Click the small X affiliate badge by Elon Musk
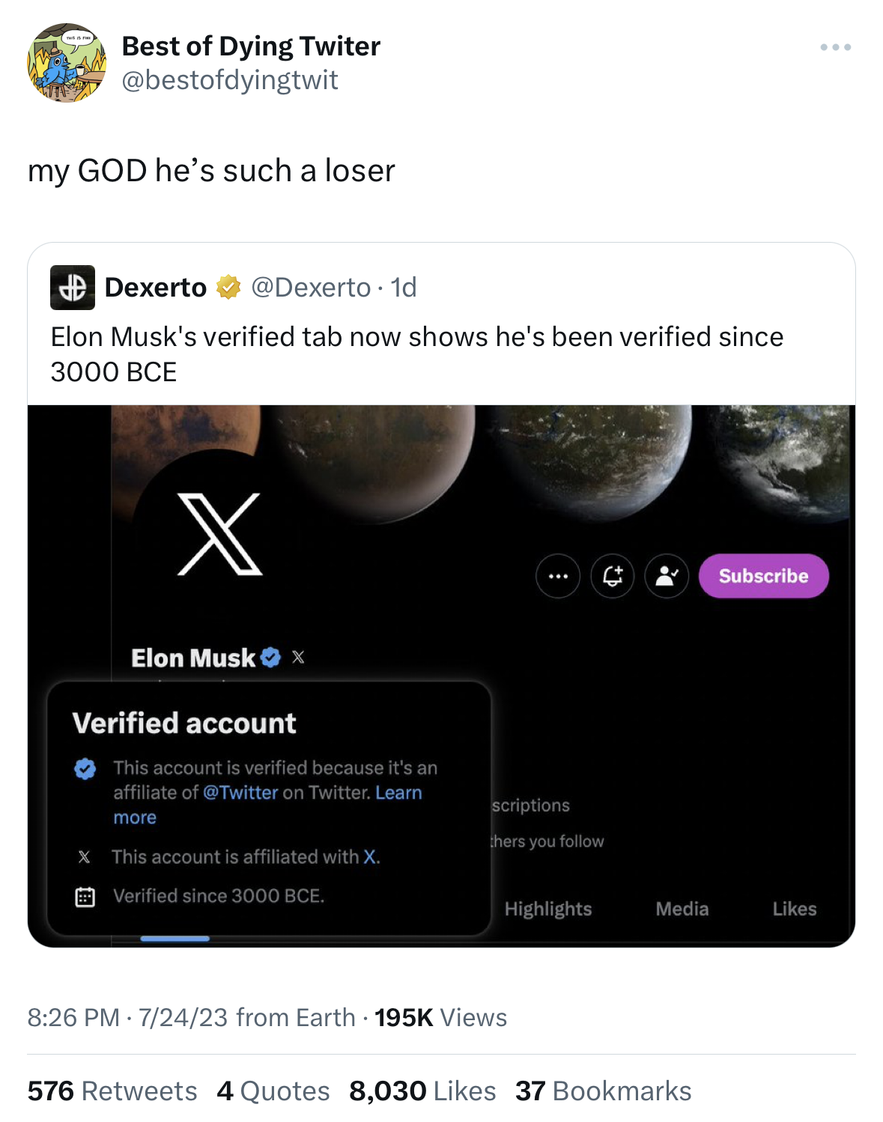The width and height of the screenshot is (883, 1122). 298,658
